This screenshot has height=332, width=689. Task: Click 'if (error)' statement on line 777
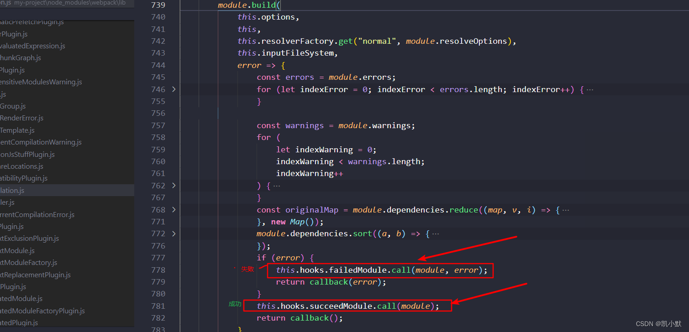(x=285, y=258)
